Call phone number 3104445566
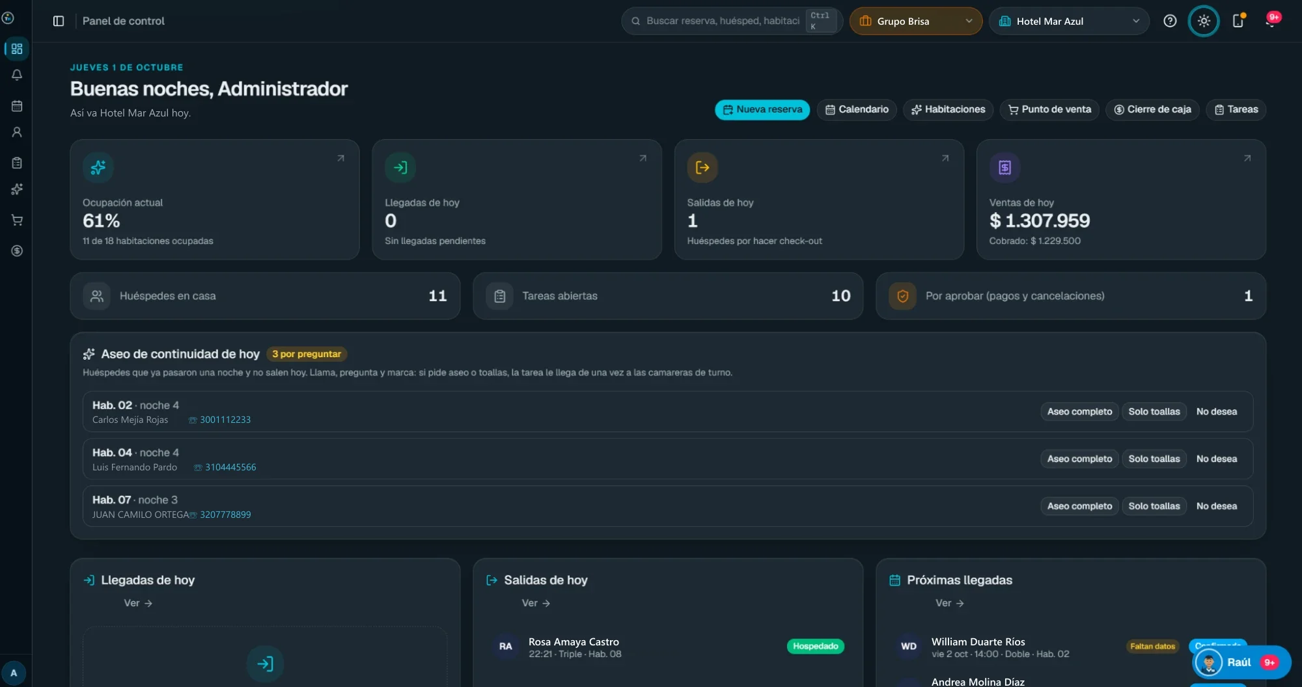This screenshot has height=687, width=1302. (225, 467)
